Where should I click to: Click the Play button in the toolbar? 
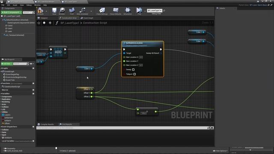click(139, 11)
